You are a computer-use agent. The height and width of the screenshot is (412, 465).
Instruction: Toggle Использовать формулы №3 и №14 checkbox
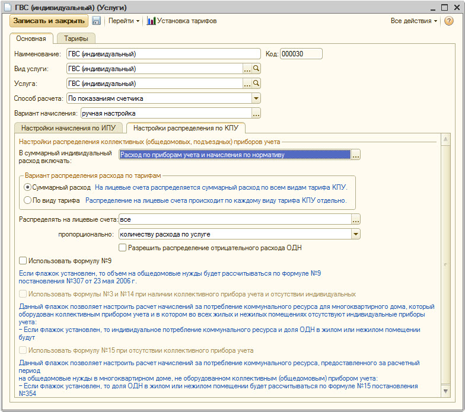click(x=23, y=294)
